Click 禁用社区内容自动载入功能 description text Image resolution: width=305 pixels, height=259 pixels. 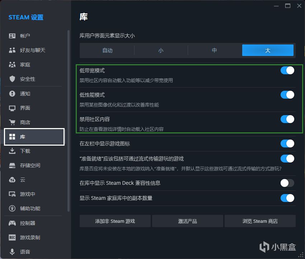[x=126, y=80]
